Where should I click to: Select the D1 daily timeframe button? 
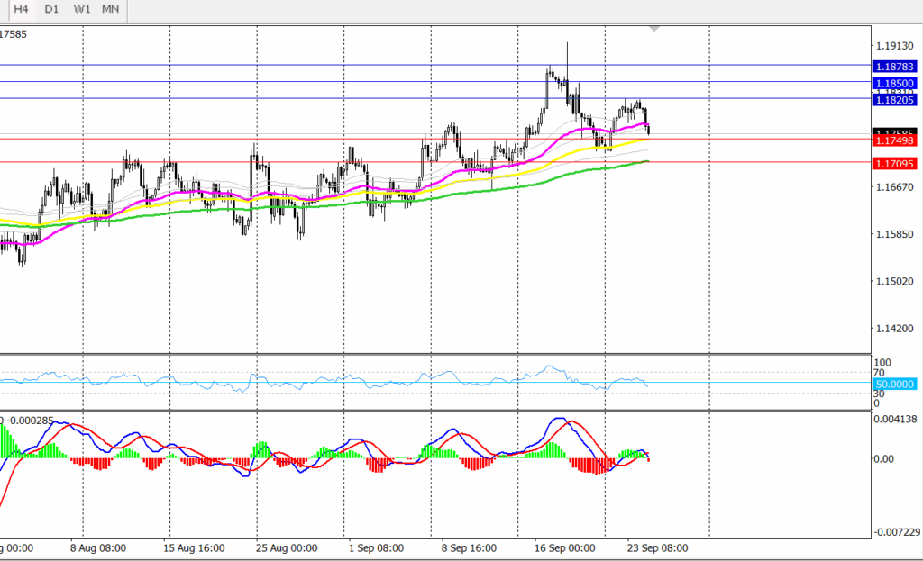(x=51, y=9)
